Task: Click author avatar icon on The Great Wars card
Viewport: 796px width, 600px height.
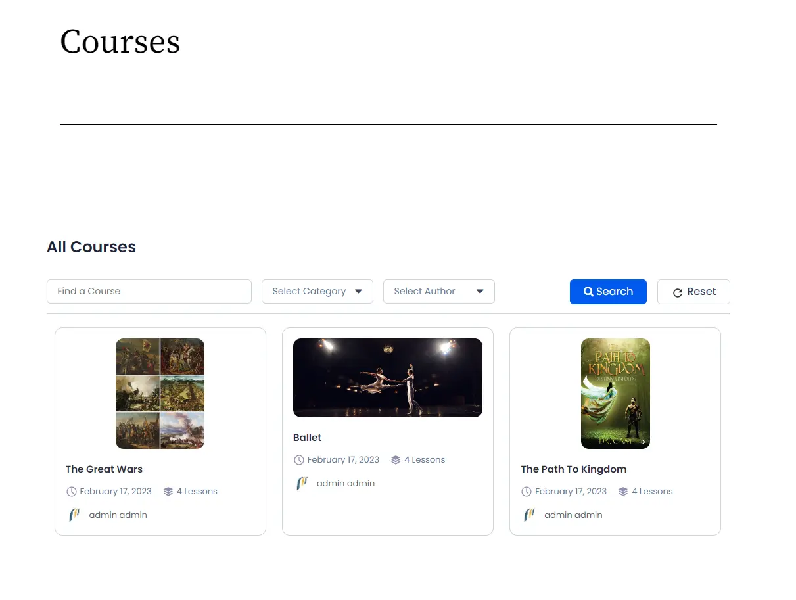Action: [x=74, y=515]
